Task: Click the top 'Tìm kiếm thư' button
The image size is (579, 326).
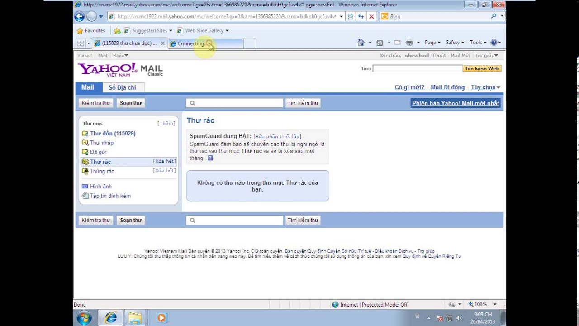Action: [303, 103]
